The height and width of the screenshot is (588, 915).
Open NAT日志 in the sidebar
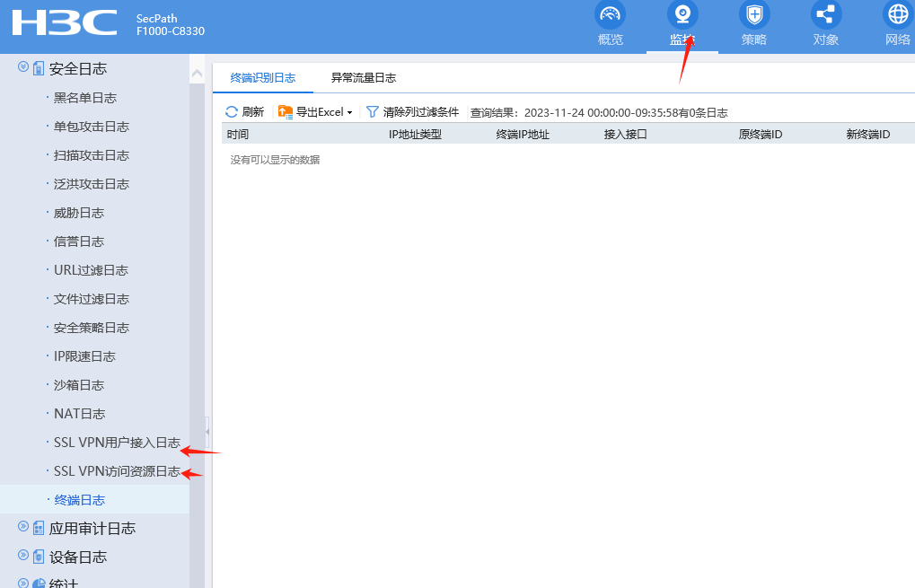(x=79, y=414)
